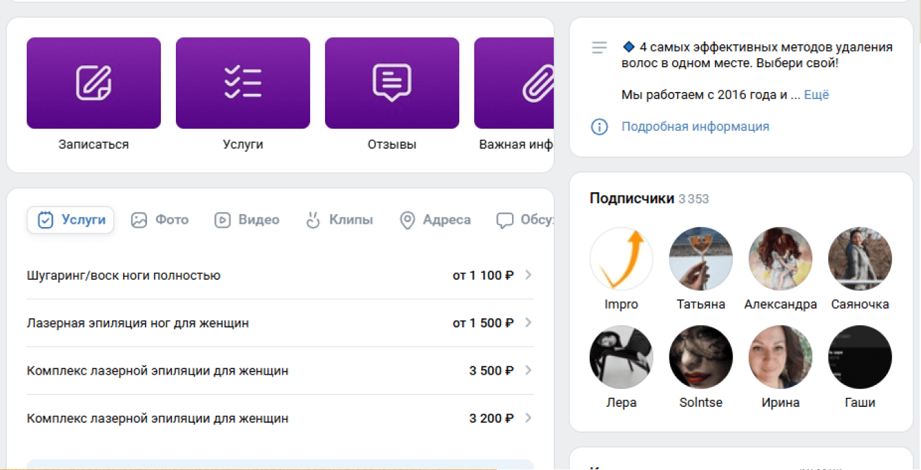
Task: Expand the Шугаринг/воск ноги полностью chevron
Action: point(529,275)
